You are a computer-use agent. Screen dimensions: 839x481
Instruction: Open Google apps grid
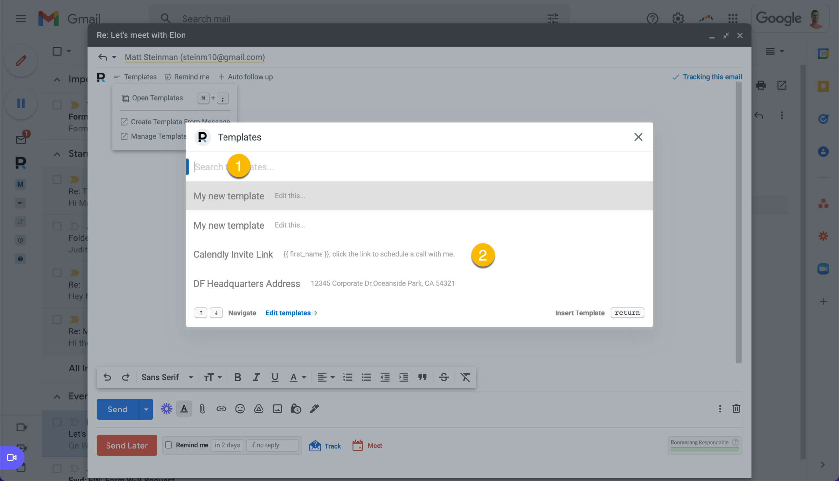(733, 18)
